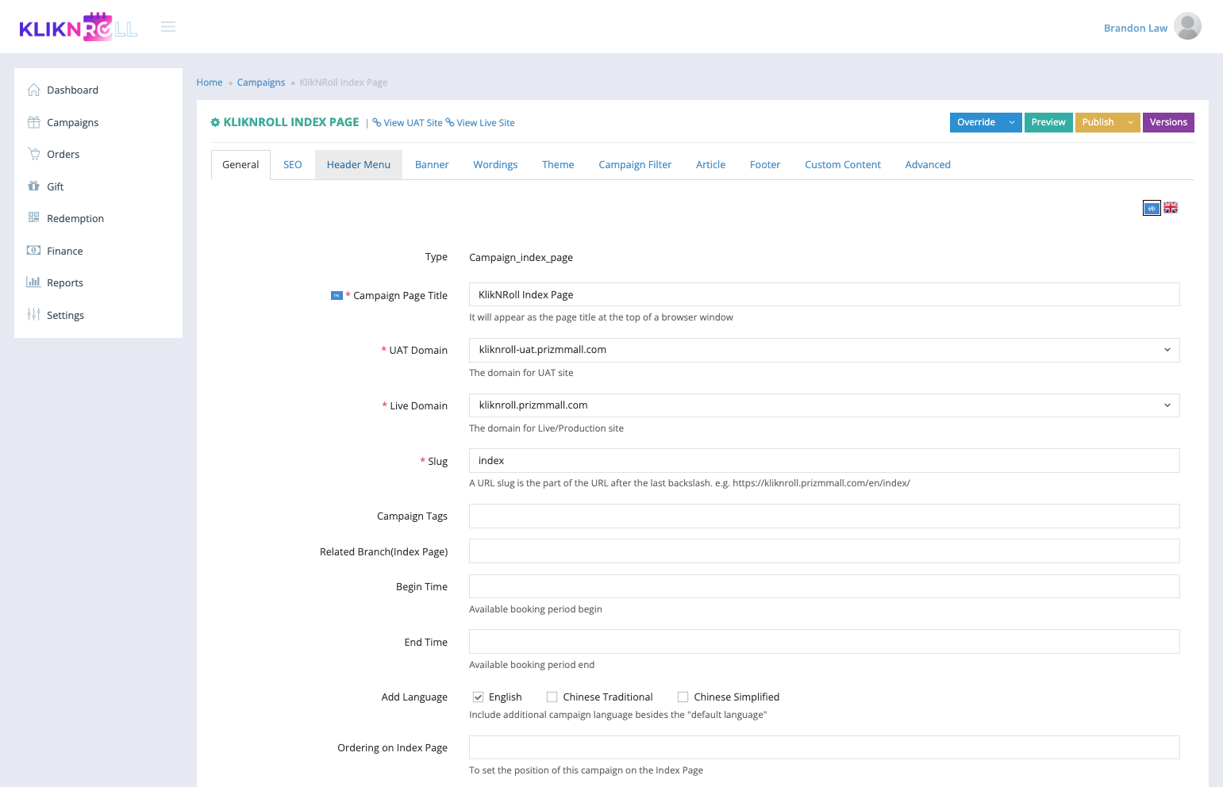The width and height of the screenshot is (1223, 787).
Task: Click the link icon before View Live Site
Action: [x=450, y=122]
